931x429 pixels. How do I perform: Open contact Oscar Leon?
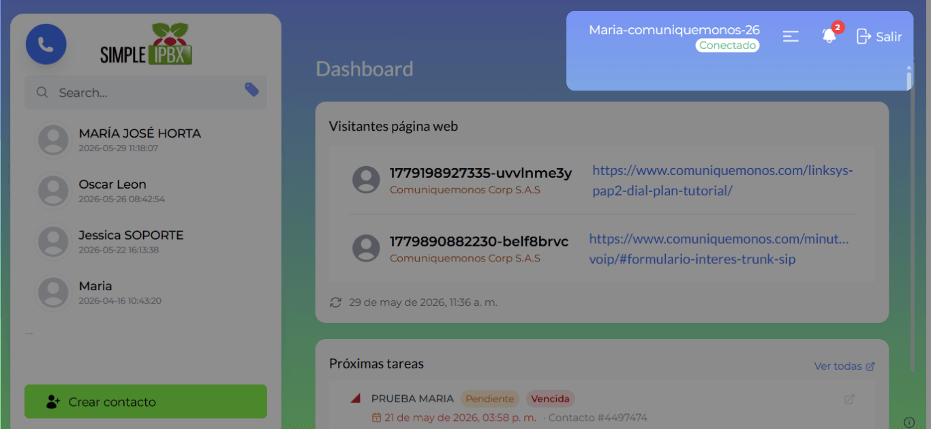click(x=146, y=191)
